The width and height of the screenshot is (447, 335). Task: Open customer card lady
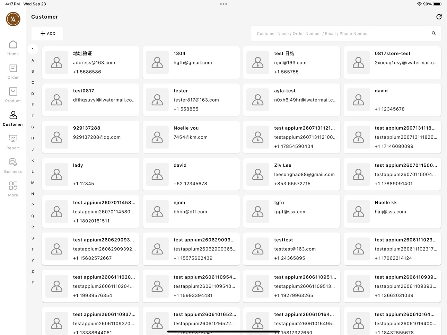pos(90,175)
